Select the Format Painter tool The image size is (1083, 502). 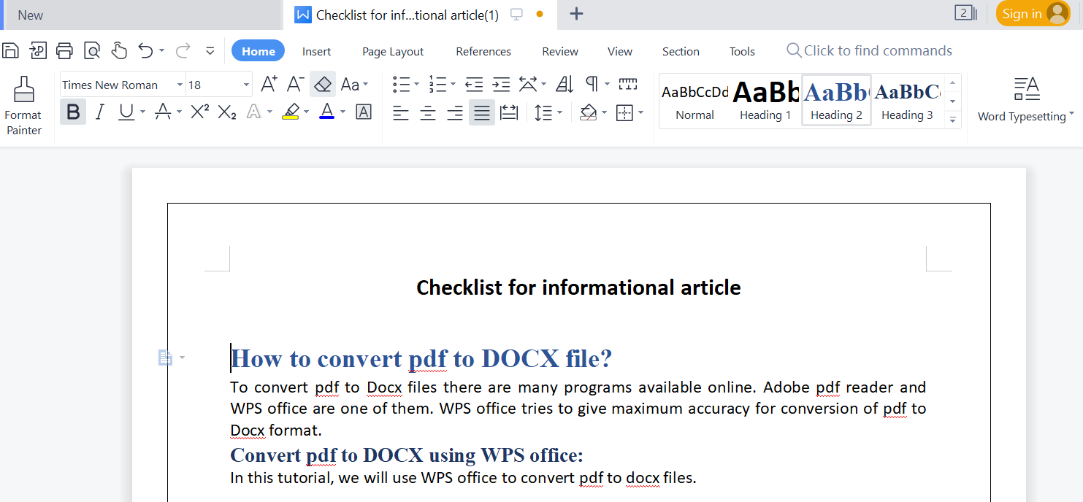click(23, 107)
